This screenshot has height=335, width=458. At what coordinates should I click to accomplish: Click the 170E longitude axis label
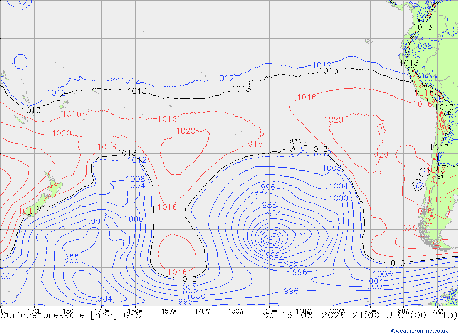click(x=34, y=311)
